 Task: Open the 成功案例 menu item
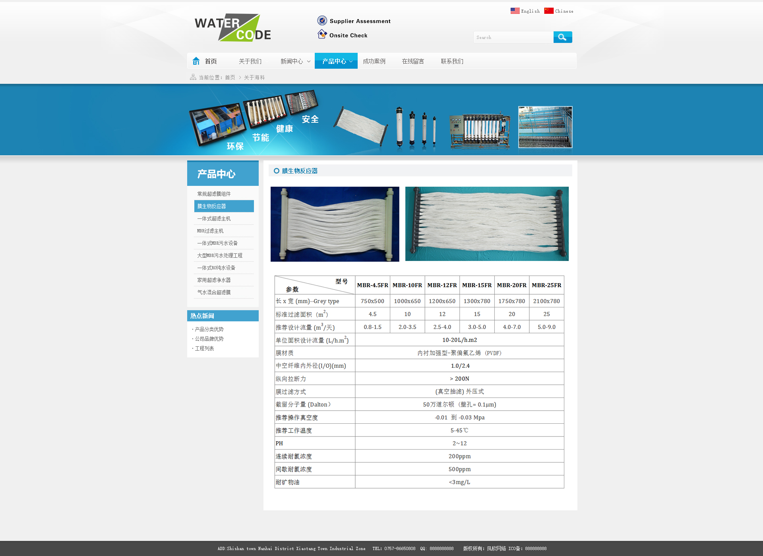coord(374,61)
